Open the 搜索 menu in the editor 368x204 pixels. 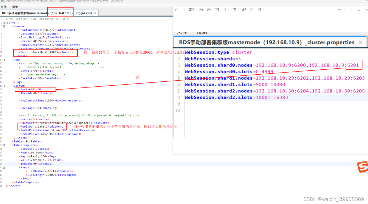coord(15,7)
